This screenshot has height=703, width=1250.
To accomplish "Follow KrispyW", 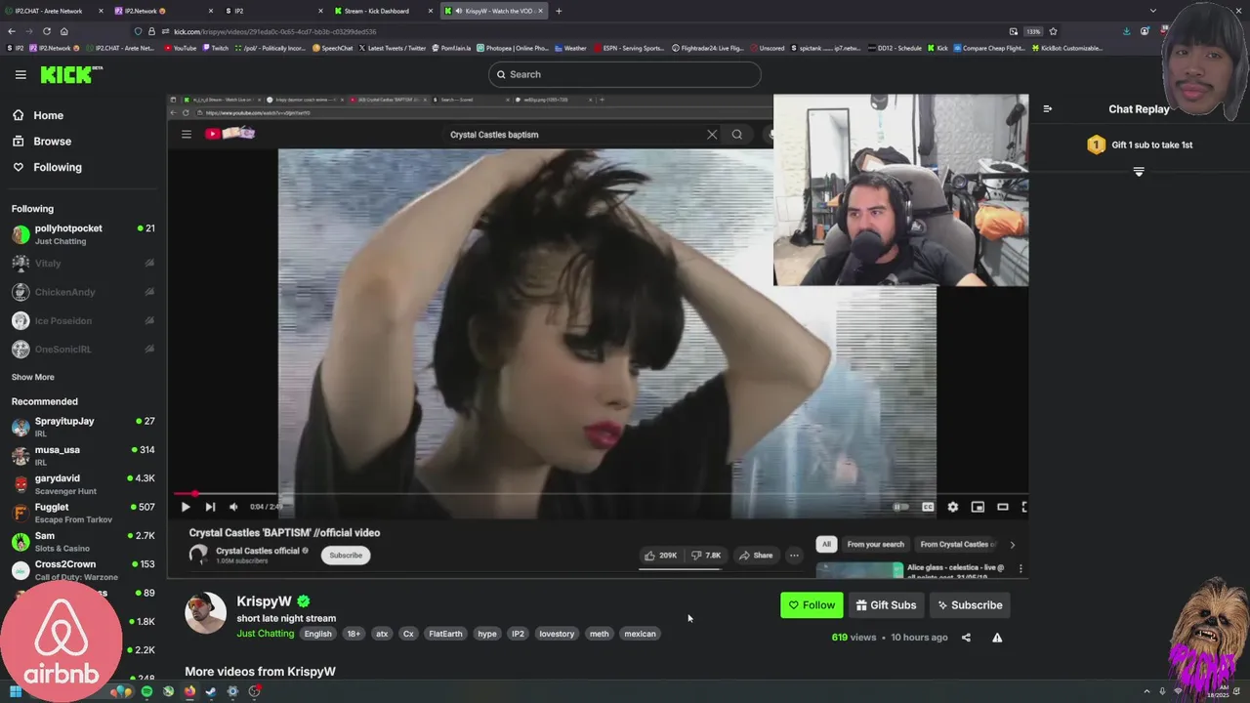I will (x=812, y=605).
